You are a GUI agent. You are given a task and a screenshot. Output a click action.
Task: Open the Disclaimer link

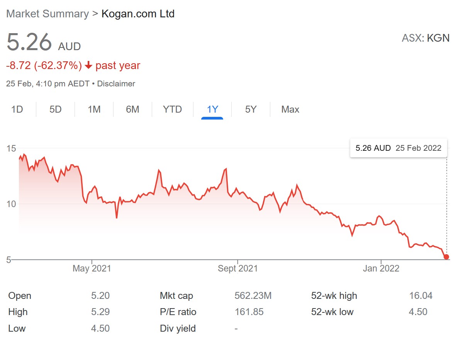point(116,84)
